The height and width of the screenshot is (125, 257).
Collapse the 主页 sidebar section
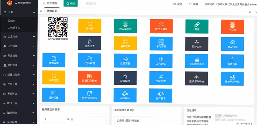coord(19,12)
